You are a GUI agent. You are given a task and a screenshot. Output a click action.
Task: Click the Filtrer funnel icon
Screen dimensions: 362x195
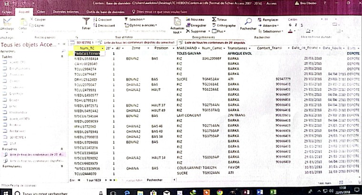tap(86, 21)
